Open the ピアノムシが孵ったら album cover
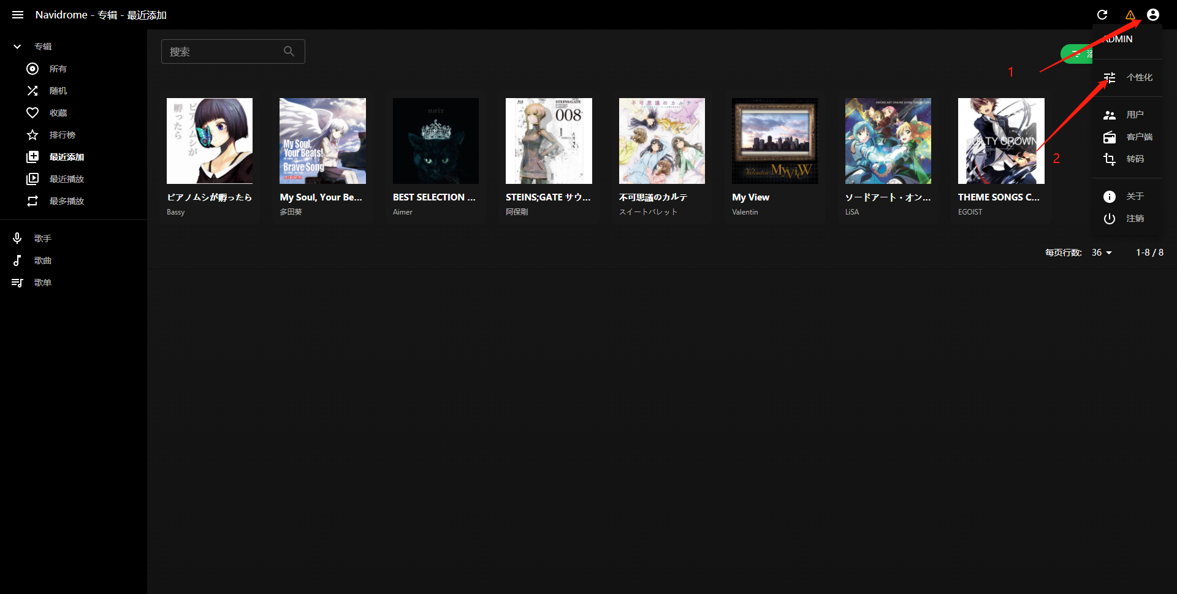 point(210,141)
